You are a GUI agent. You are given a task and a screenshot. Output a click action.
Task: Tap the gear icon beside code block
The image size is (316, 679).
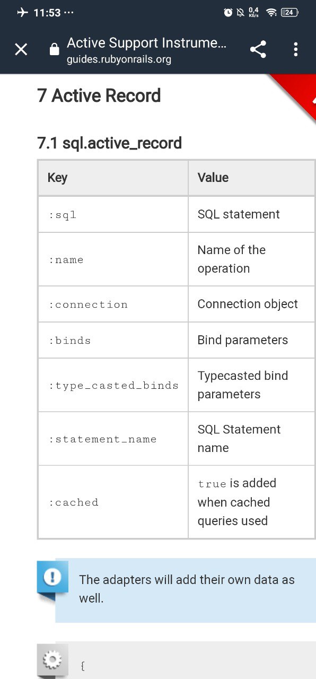click(x=52, y=660)
